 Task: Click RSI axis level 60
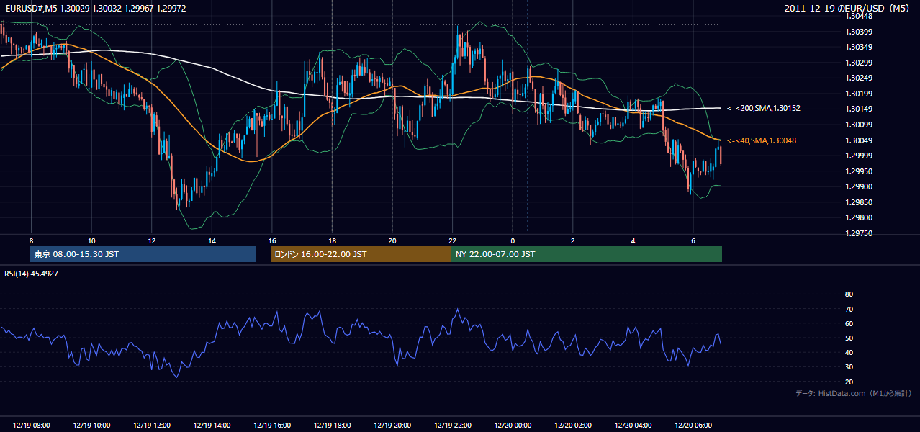[x=849, y=324]
